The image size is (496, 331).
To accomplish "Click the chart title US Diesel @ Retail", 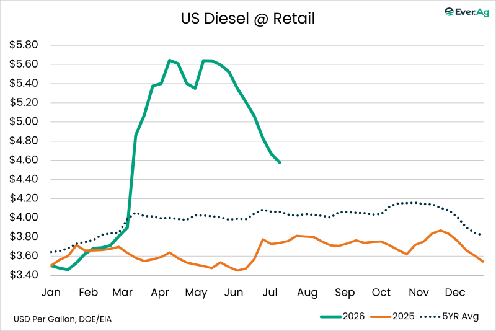I will tap(247, 19).
